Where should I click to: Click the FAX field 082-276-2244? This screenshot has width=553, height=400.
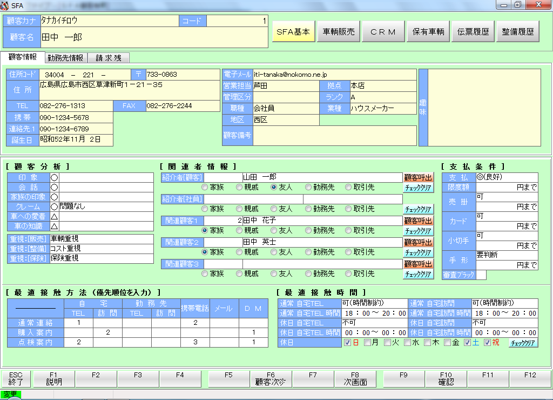point(183,106)
